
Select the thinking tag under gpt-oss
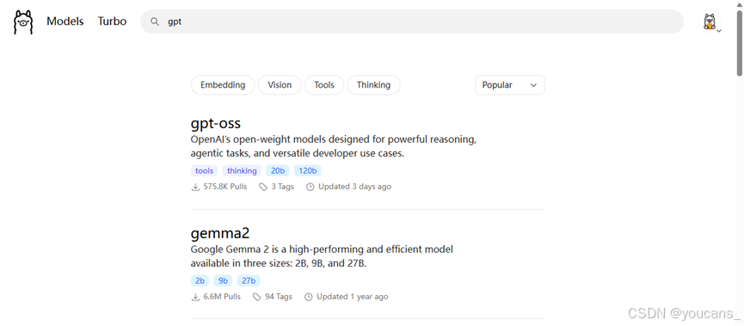point(242,171)
